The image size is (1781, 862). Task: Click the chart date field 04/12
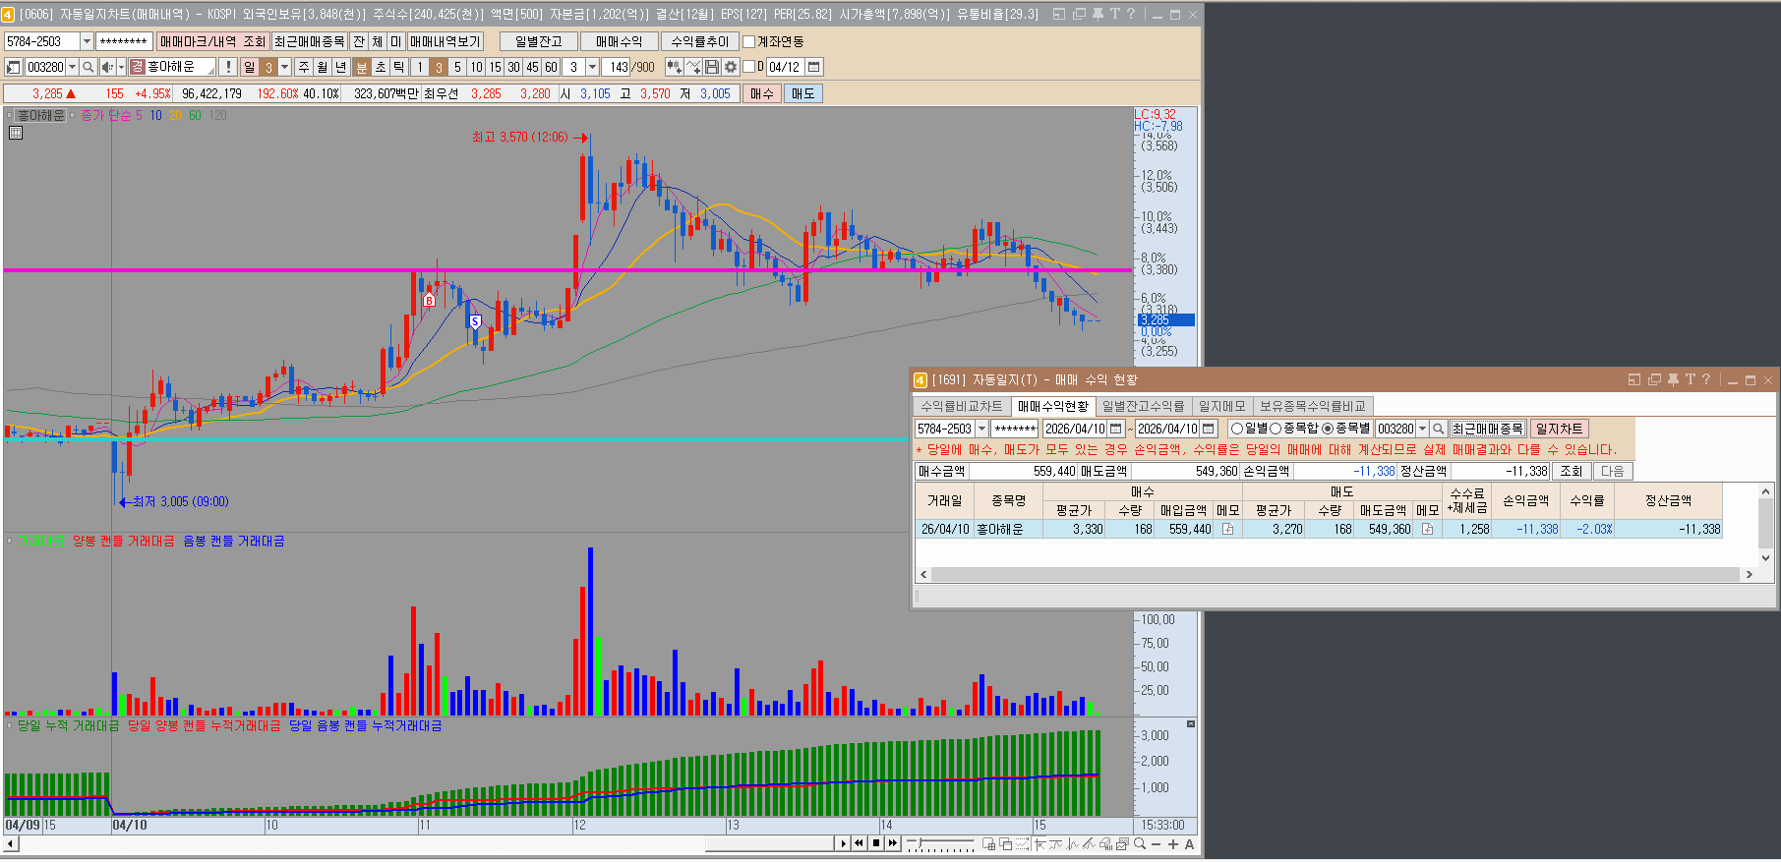click(785, 67)
